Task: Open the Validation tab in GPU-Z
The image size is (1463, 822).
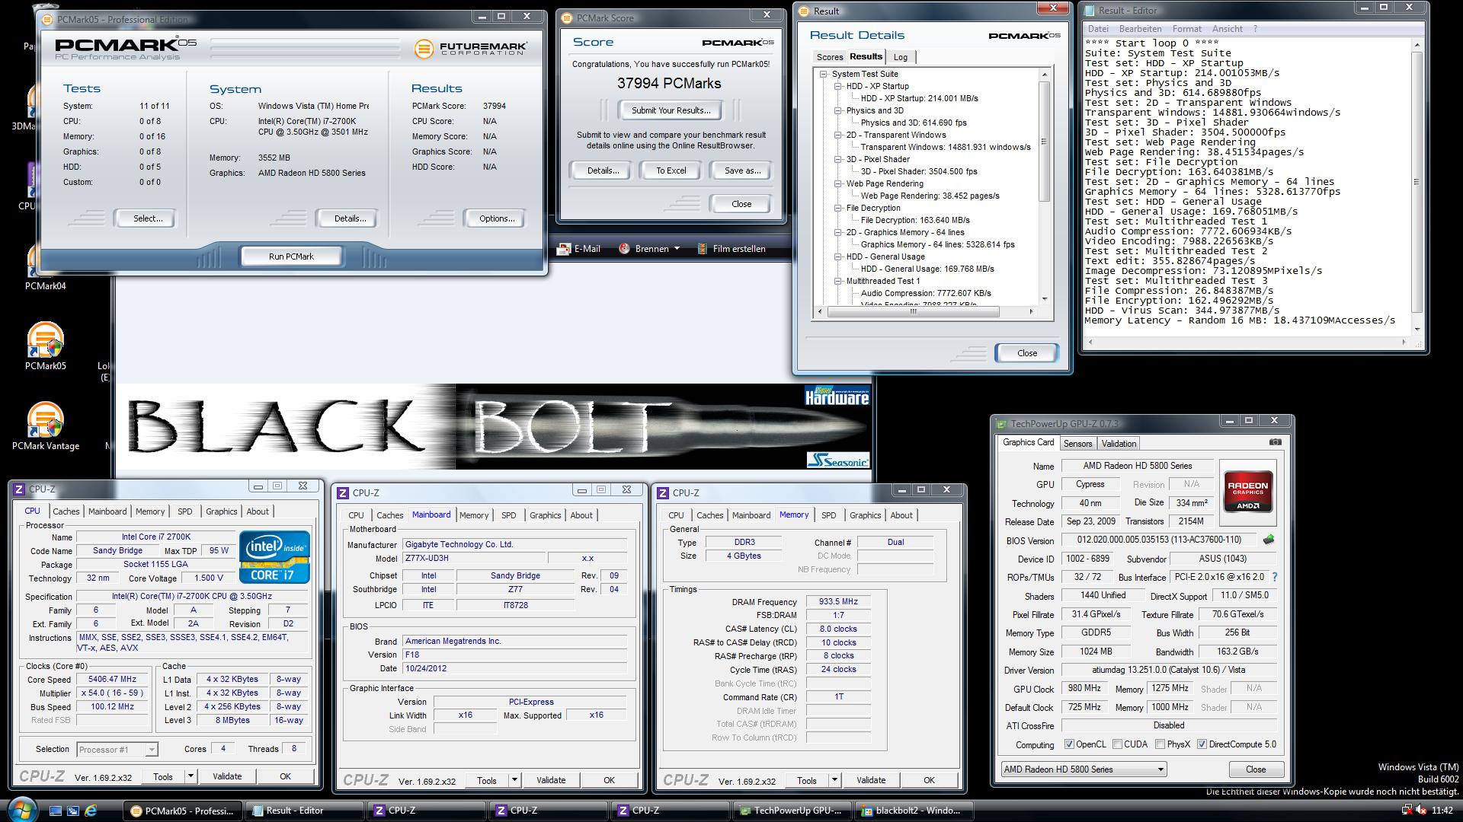Action: point(1119,444)
